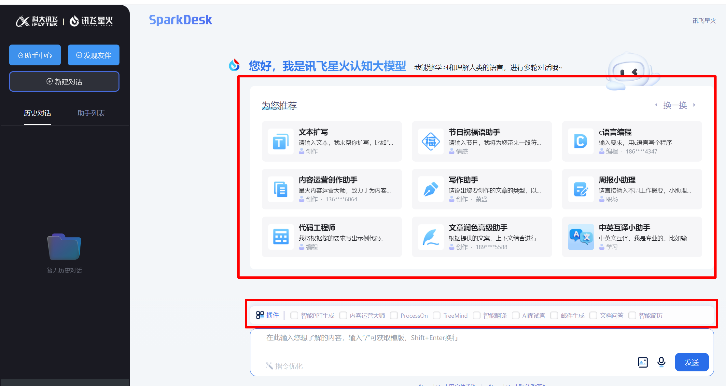This screenshot has height=386, width=726.
Task: Open the 节日祝福语助手 title
Action: click(x=474, y=132)
